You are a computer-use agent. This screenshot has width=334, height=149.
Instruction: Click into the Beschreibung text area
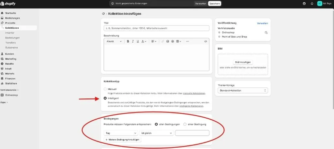coord(156,58)
